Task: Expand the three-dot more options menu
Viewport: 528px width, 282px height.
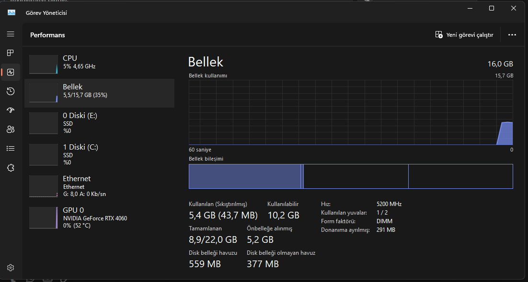Action: [x=512, y=35]
